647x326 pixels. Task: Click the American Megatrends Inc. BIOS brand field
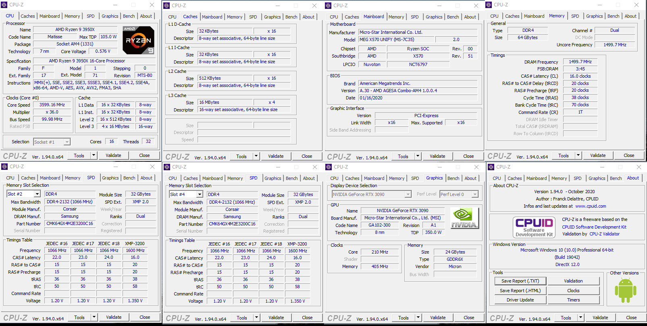click(x=418, y=83)
